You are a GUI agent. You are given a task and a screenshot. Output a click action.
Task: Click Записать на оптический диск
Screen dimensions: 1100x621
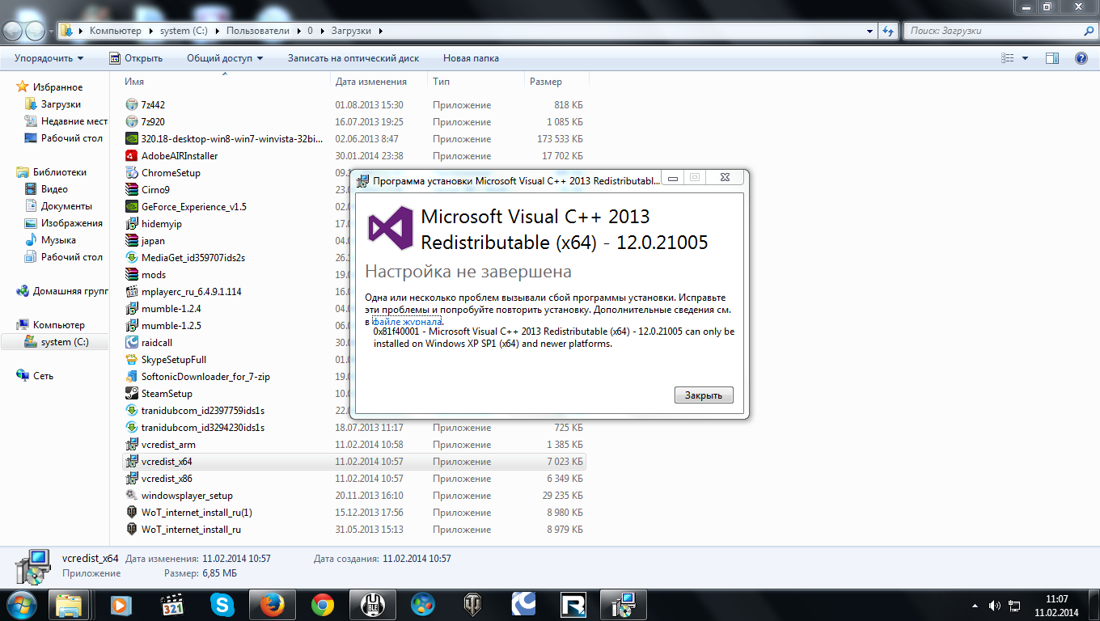tap(353, 58)
